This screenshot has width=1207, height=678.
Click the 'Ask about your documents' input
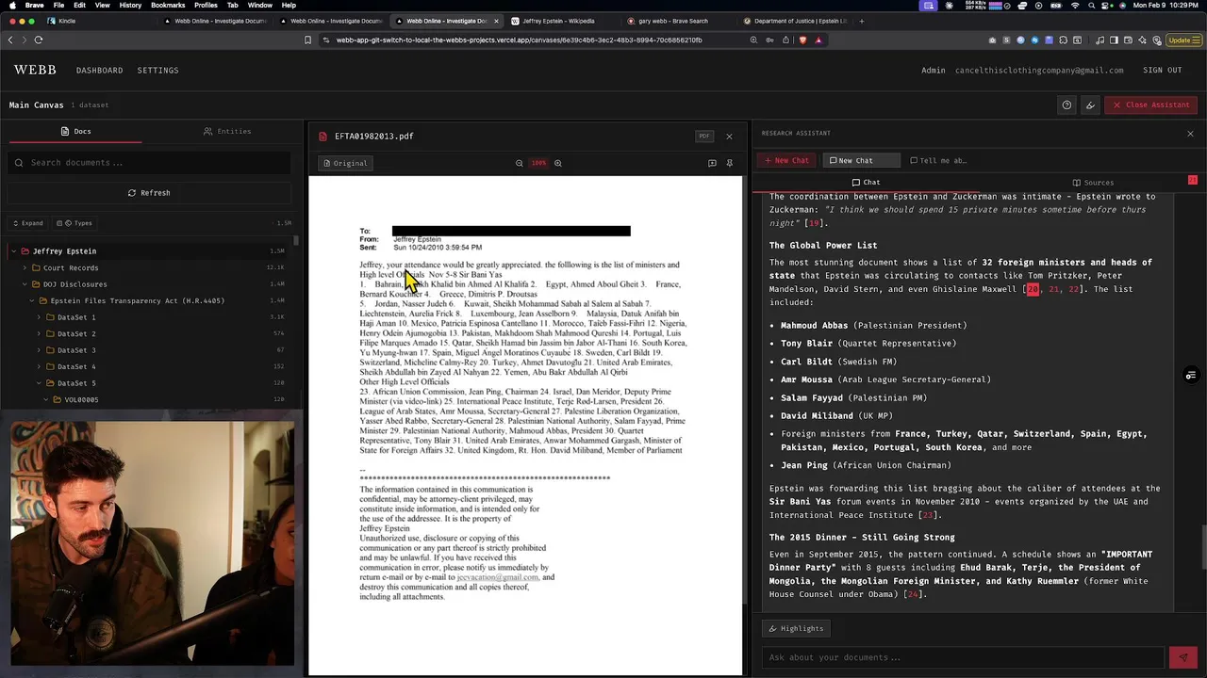962,657
